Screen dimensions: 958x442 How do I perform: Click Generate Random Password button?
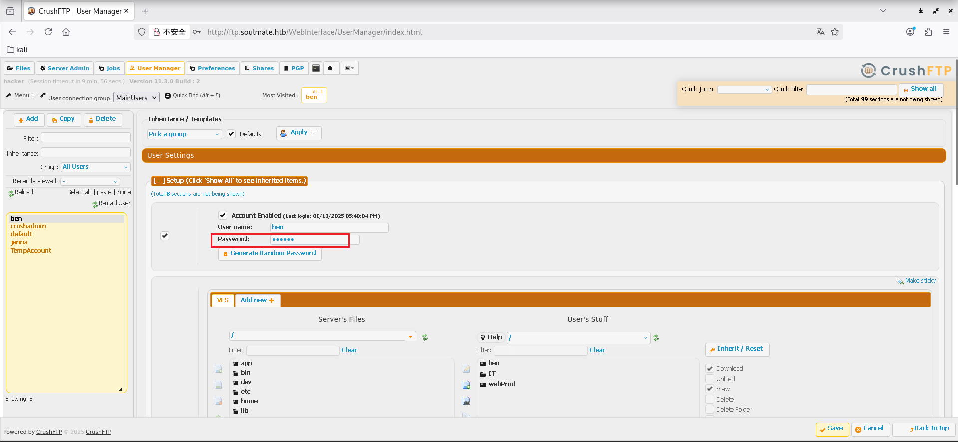pos(270,254)
